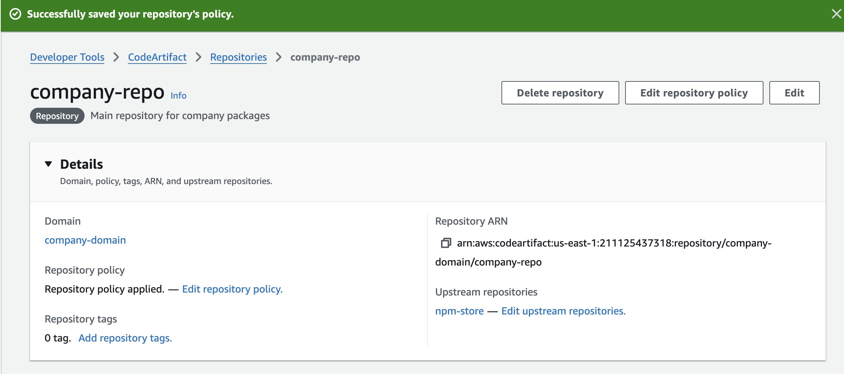This screenshot has height=374, width=844.
Task: Click the Edit button at top right
Action: [x=794, y=93]
